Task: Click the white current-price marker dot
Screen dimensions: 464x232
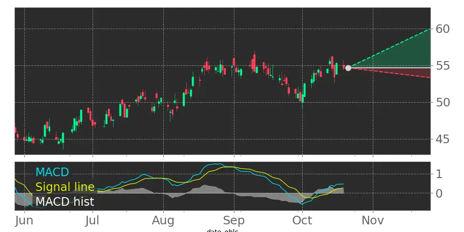Action: (348, 68)
